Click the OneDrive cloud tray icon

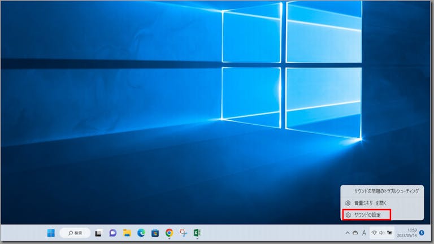(355, 233)
